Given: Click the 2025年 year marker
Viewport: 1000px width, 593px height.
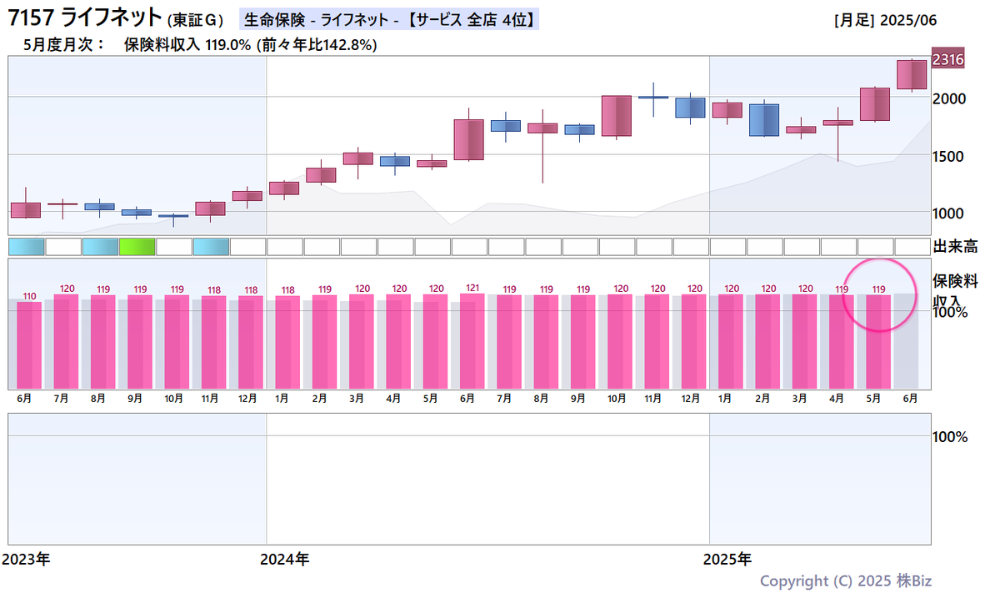Looking at the screenshot, I should (727, 558).
